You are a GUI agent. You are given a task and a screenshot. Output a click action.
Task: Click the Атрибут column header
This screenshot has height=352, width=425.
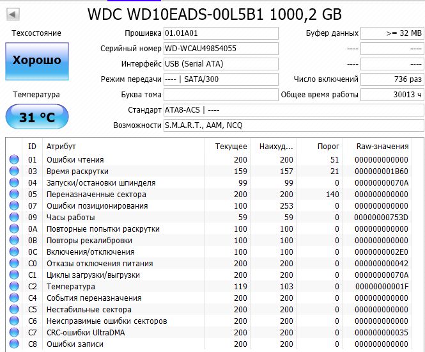(x=123, y=147)
